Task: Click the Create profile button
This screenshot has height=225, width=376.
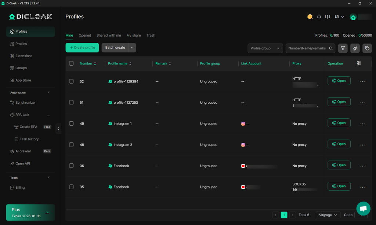Action: (82, 48)
